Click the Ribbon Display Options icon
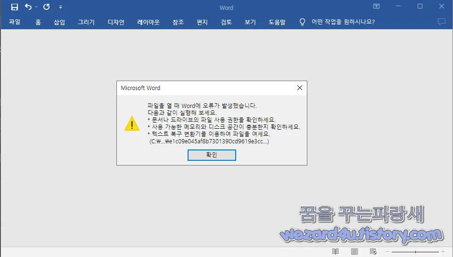Screen dimensions: 453x257 point(376,6)
